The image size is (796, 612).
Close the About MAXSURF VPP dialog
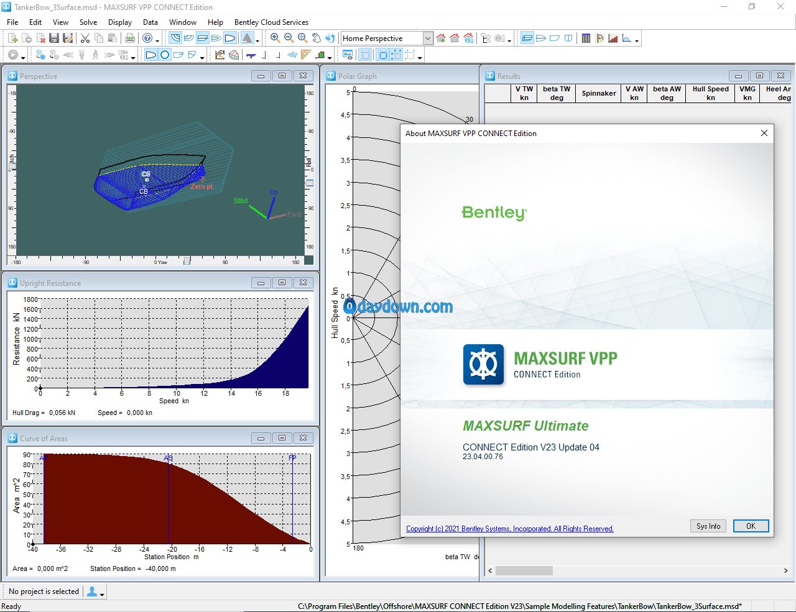[764, 133]
